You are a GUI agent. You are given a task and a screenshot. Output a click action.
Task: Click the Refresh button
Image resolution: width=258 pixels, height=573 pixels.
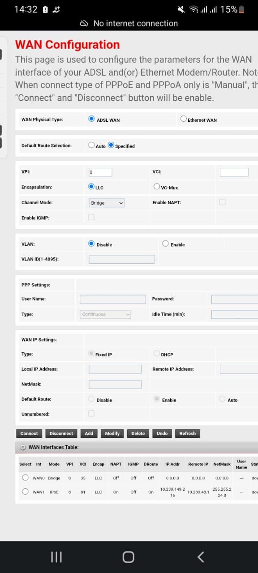point(188,433)
